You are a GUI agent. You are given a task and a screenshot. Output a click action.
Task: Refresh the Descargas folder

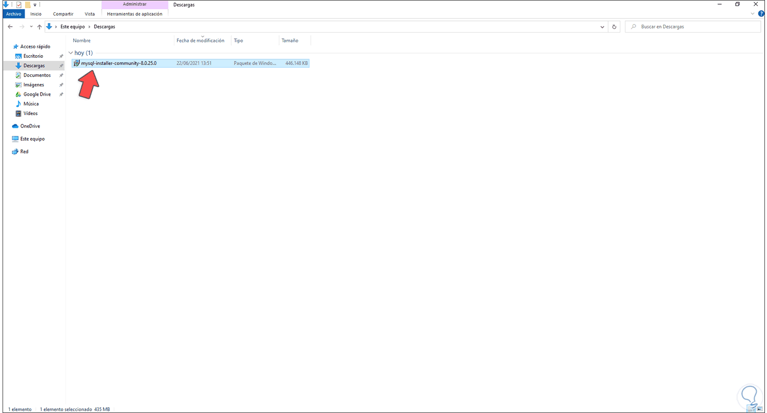point(614,27)
